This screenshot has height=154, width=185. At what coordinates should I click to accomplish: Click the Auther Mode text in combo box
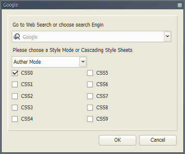[x=27, y=62]
